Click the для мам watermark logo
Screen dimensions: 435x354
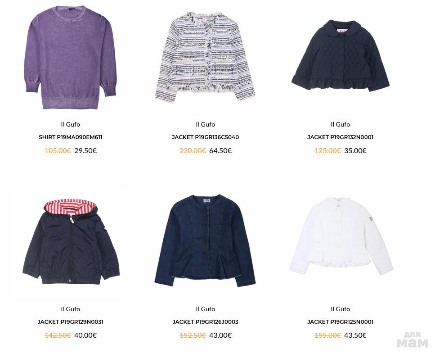pos(412,340)
